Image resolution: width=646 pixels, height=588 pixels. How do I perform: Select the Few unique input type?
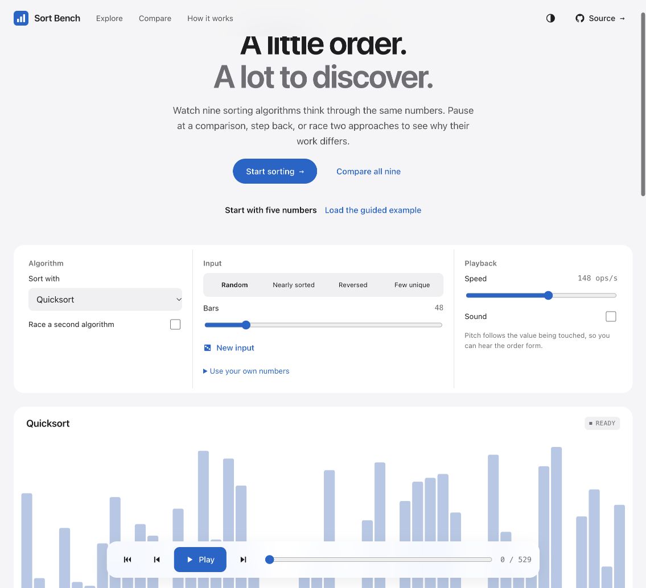click(412, 285)
